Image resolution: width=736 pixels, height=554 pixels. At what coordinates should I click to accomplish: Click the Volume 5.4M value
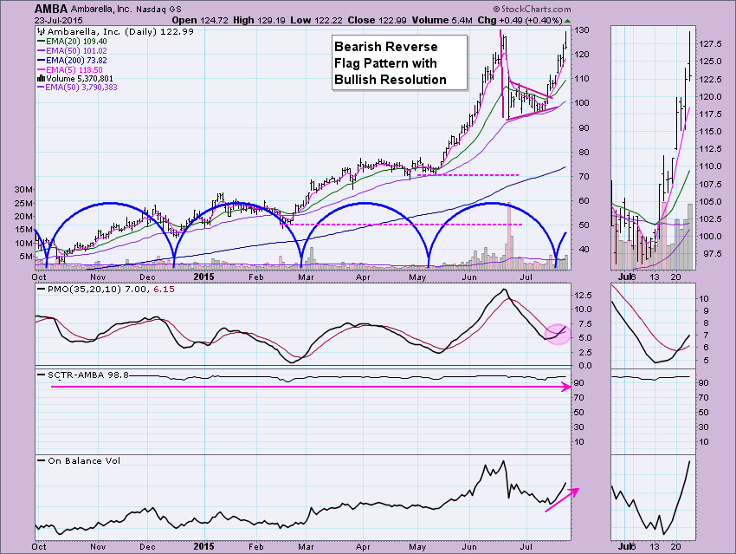pyautogui.click(x=442, y=20)
